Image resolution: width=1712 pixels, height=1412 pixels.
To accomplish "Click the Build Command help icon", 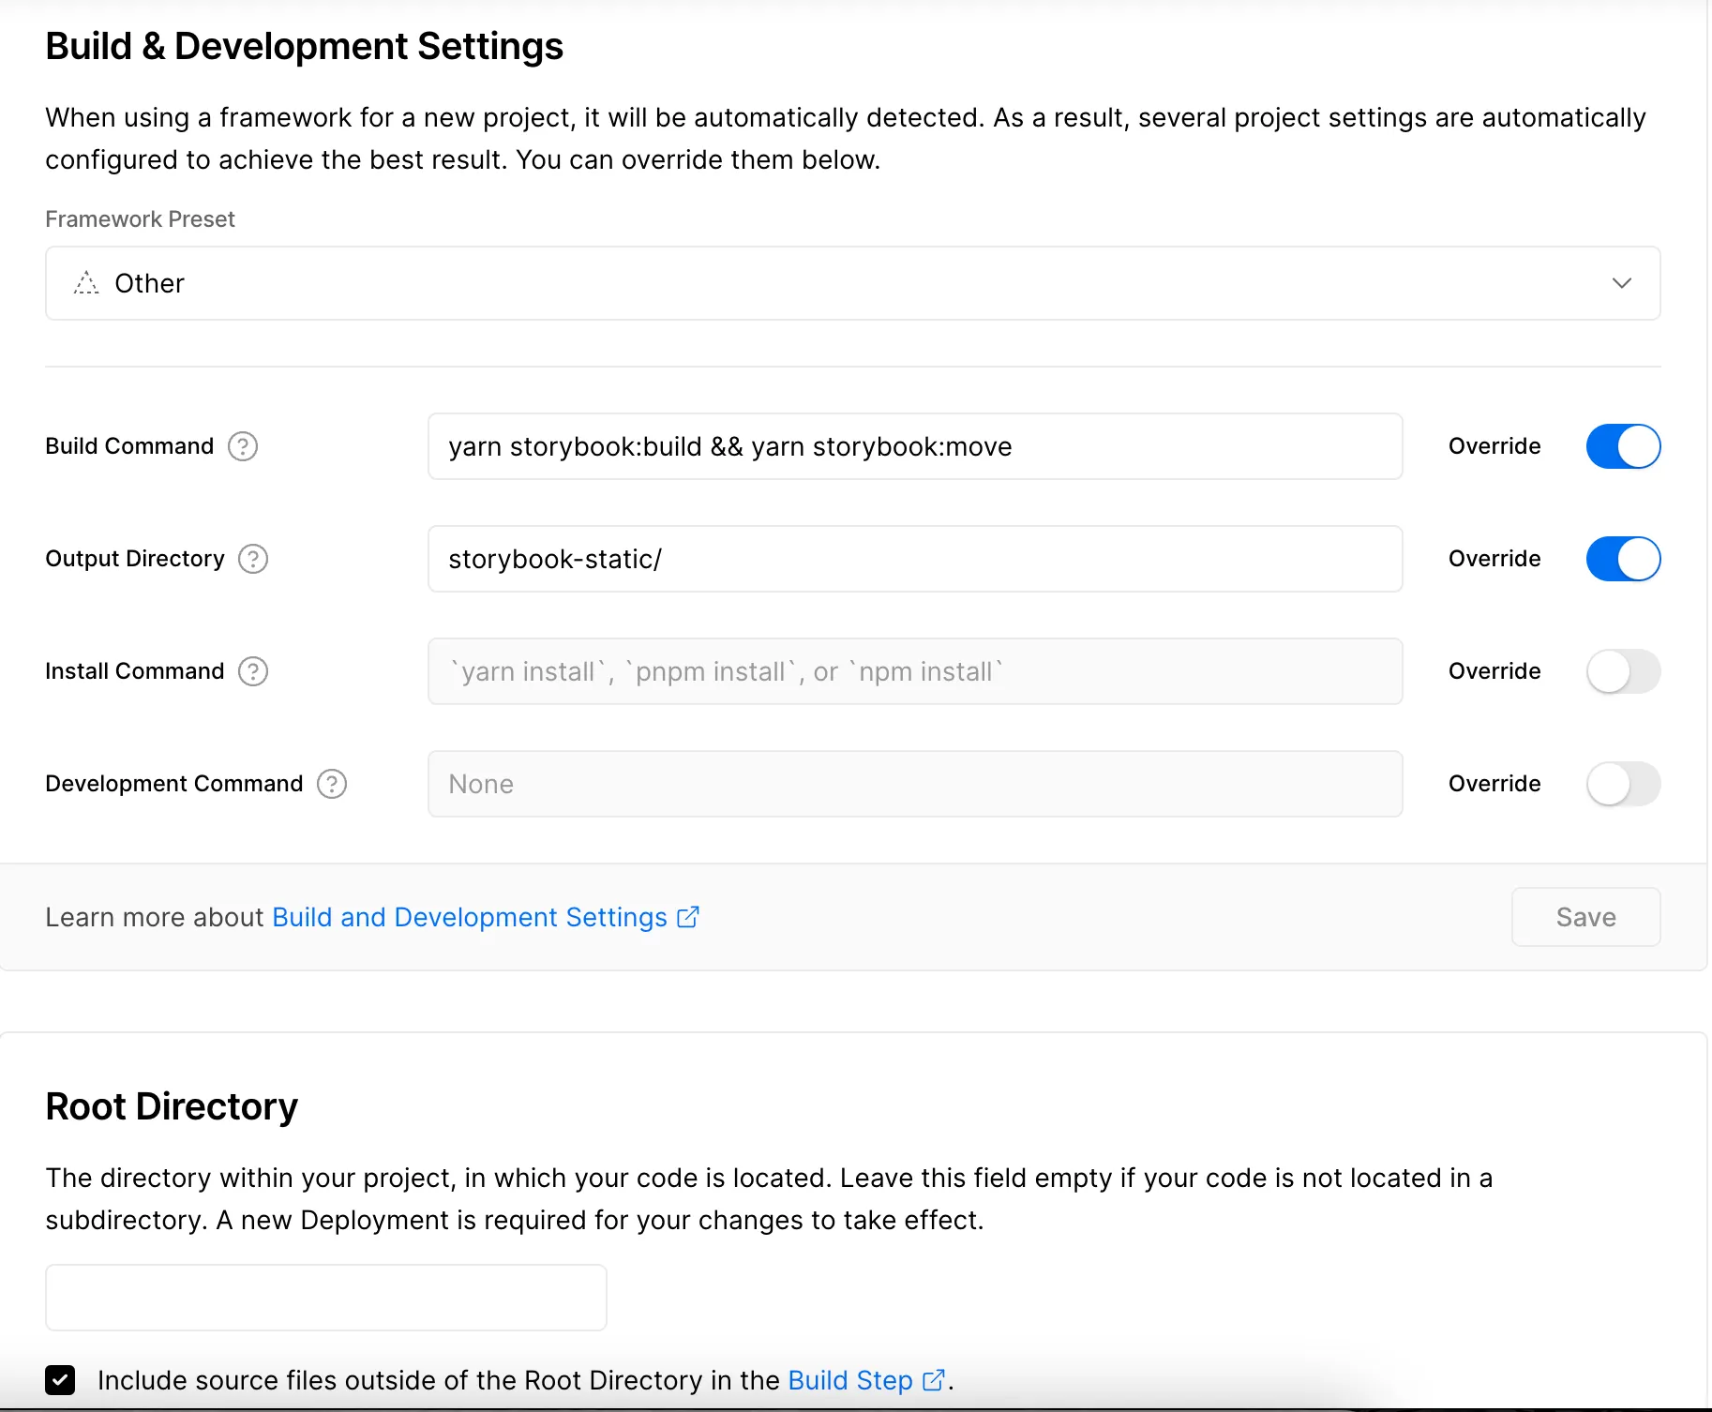I will (243, 446).
